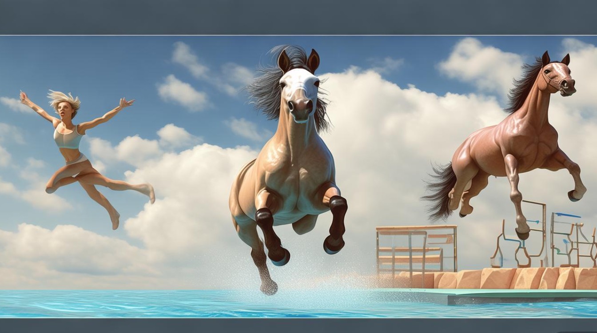Click the woman's extended foot
Image resolution: width=597 pixels, height=333 pixels.
point(151,193)
